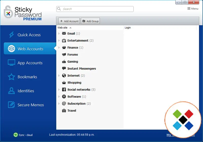The height and width of the screenshot is (142, 203).
Task: Go to the Identities section
Action: pos(26,91)
